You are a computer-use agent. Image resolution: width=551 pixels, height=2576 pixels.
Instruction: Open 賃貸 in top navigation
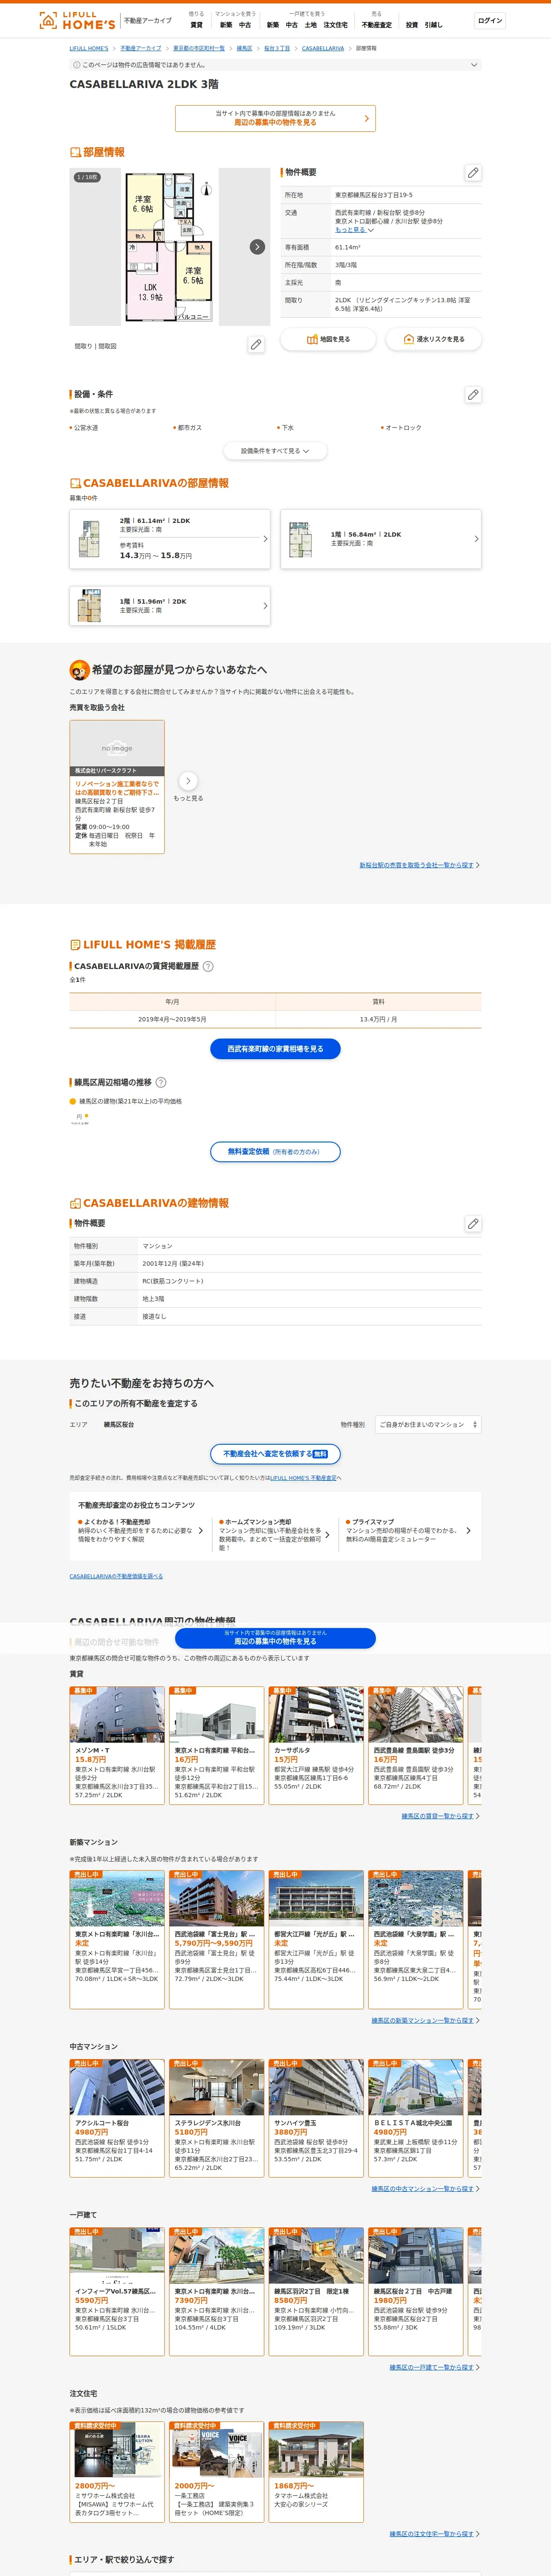(x=196, y=25)
